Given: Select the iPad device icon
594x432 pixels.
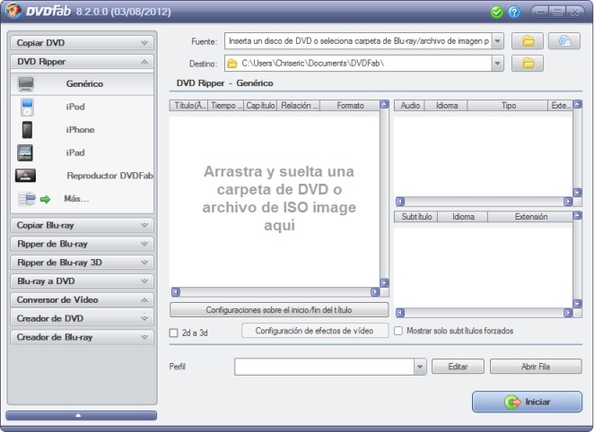Looking at the screenshot, I should (25, 153).
